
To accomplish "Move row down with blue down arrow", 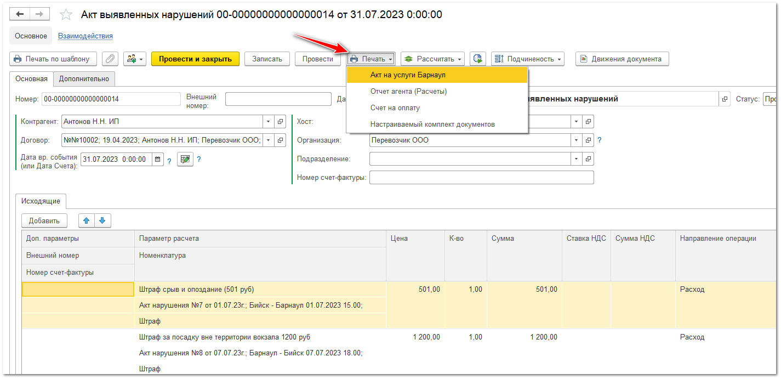I will coord(102,220).
